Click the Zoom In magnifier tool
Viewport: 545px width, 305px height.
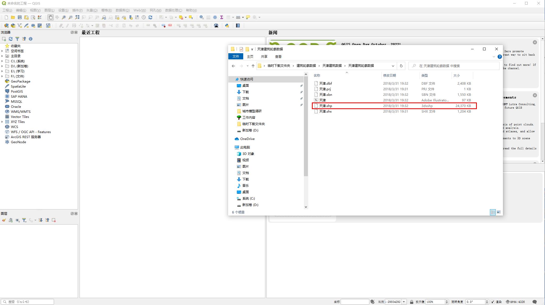click(64, 17)
